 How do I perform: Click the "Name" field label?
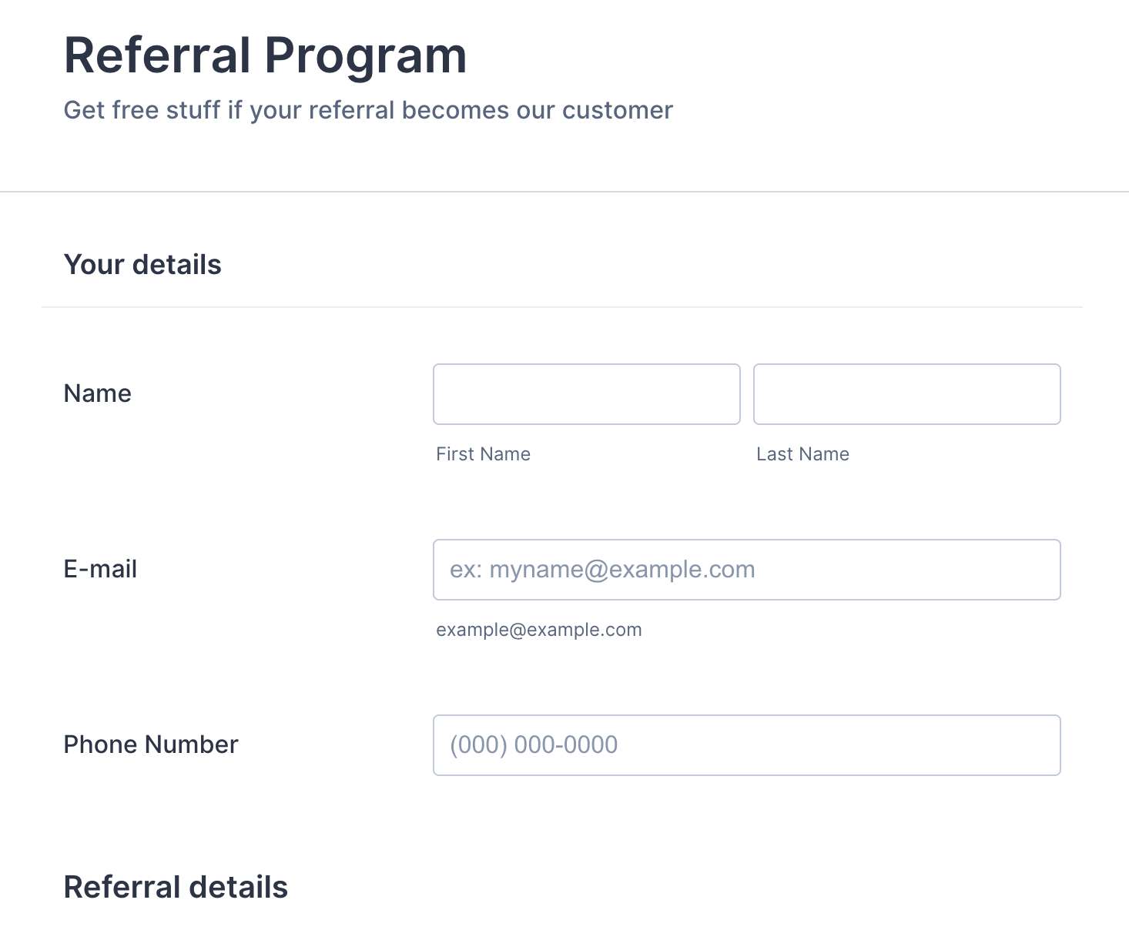click(x=97, y=393)
